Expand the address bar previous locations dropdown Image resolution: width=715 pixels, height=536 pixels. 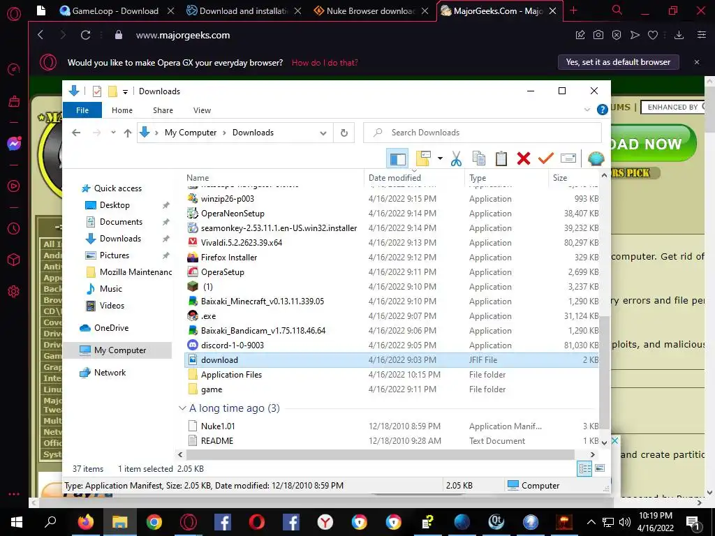[323, 133]
